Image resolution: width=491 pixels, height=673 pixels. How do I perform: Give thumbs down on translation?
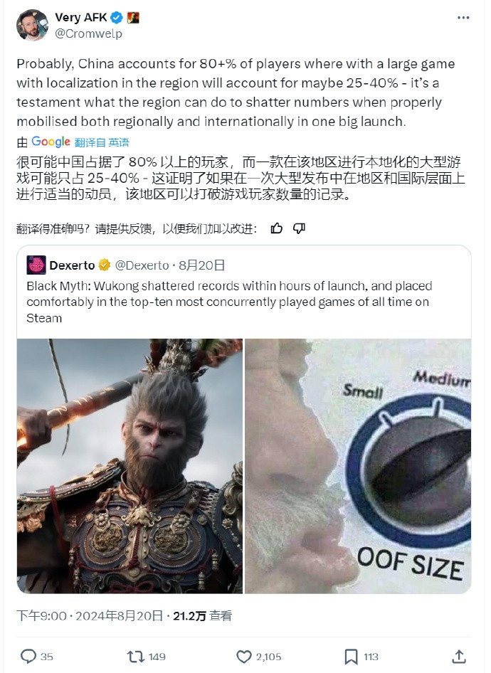tap(299, 228)
